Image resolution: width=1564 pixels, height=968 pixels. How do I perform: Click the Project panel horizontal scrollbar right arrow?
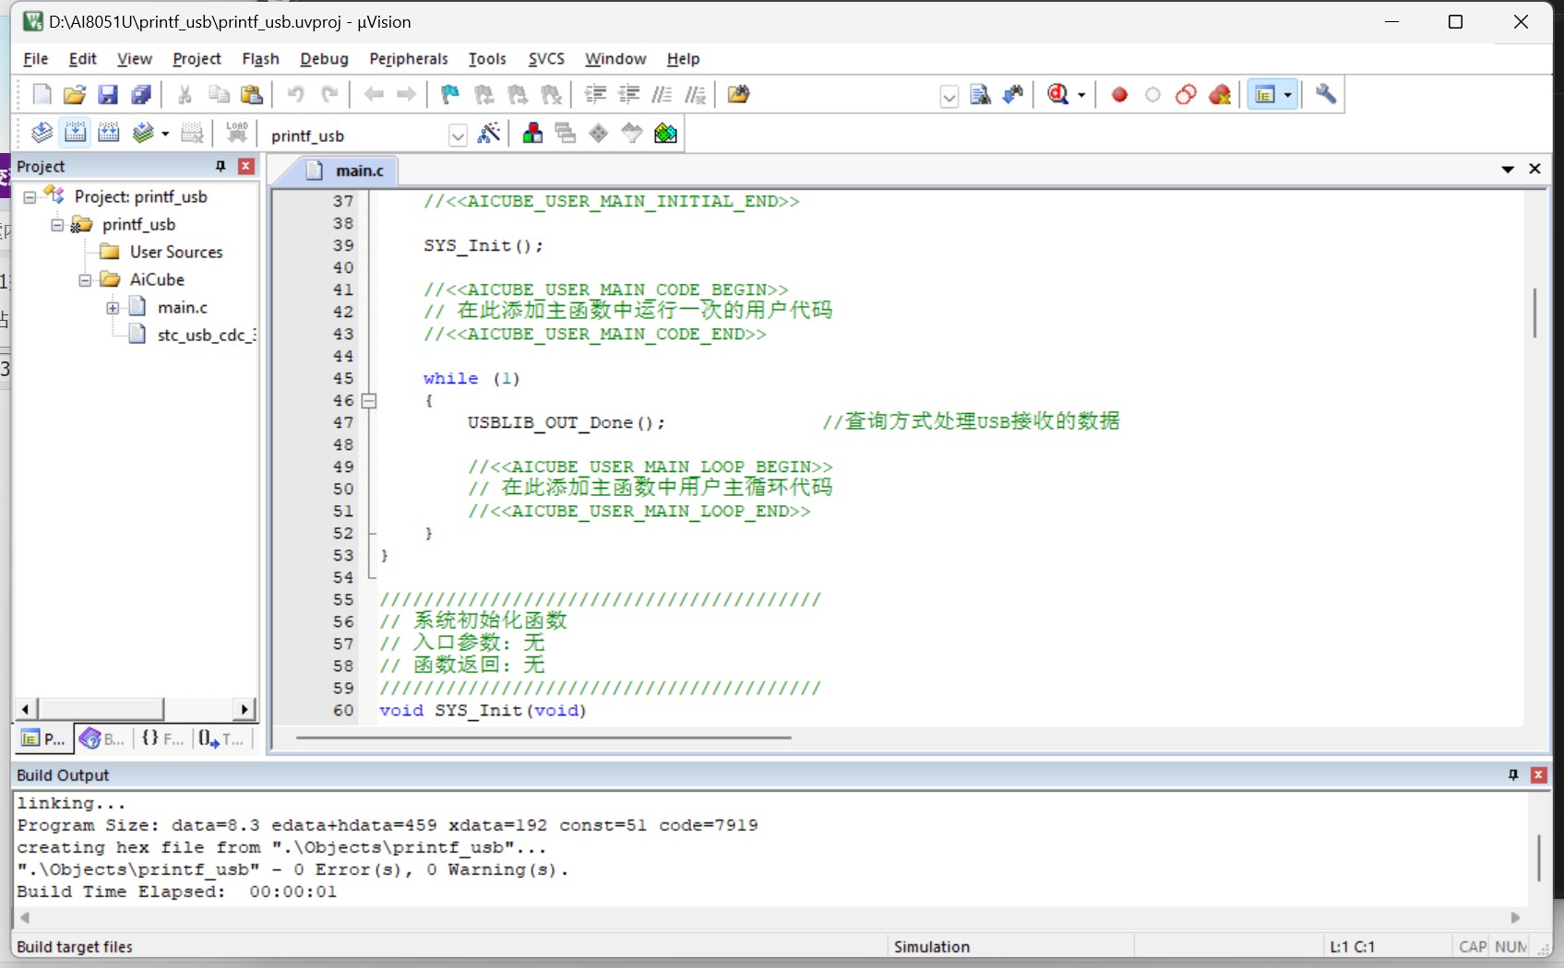pyautogui.click(x=244, y=709)
